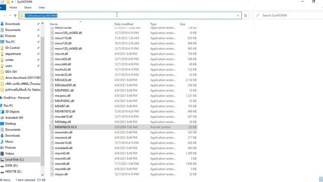323x182 pixels.
Task: Open the recent locations dropdown arrow
Action: pyautogui.click(x=10, y=16)
